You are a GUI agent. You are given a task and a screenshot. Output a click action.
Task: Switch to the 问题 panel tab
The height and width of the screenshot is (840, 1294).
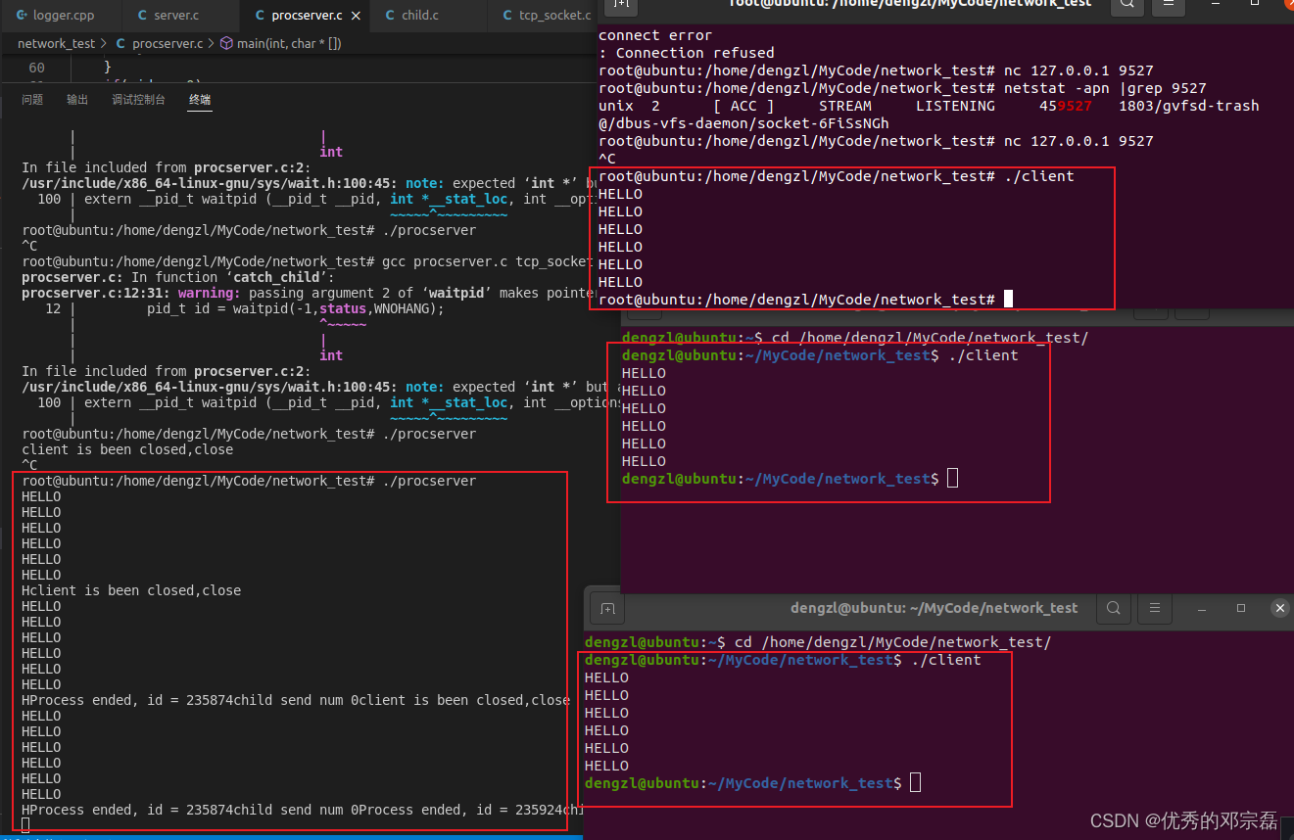coord(32,100)
